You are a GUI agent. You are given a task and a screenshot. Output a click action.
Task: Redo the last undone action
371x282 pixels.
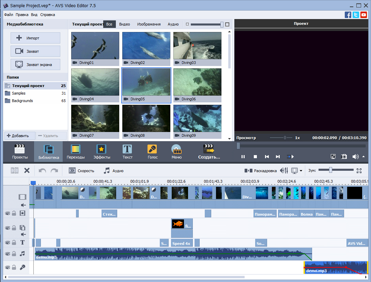[x=54, y=170]
